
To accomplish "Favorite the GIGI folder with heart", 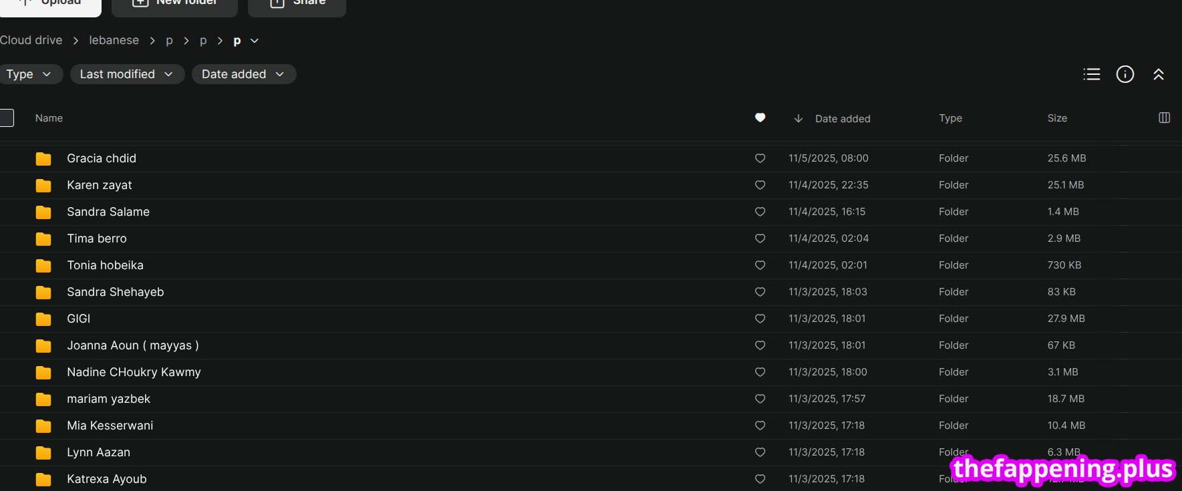I will point(760,319).
